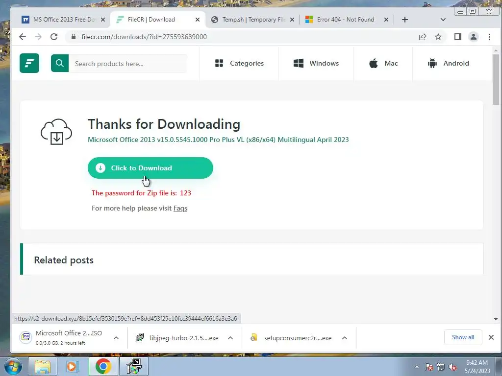Viewport: 502px width, 376px height.
Task: Click the page vertical scrollbar thumb
Action: pos(496,79)
